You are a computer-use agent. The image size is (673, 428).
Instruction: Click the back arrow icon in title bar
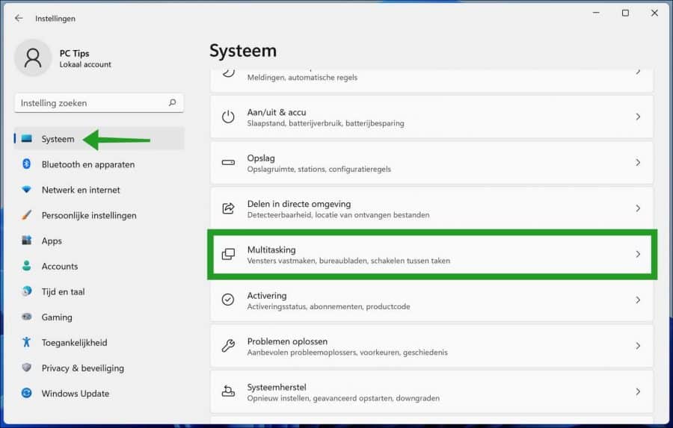pyautogui.click(x=19, y=18)
